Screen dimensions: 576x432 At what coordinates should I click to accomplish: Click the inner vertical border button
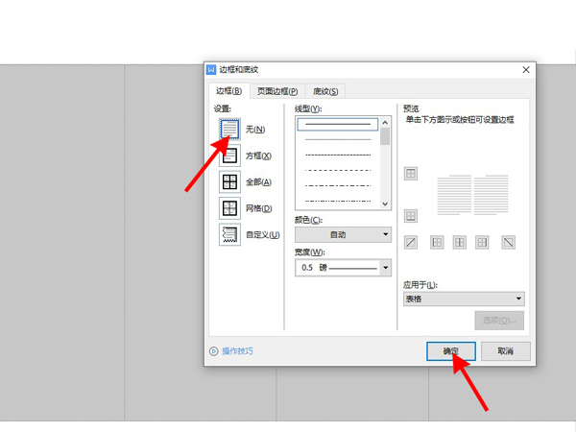pos(459,243)
